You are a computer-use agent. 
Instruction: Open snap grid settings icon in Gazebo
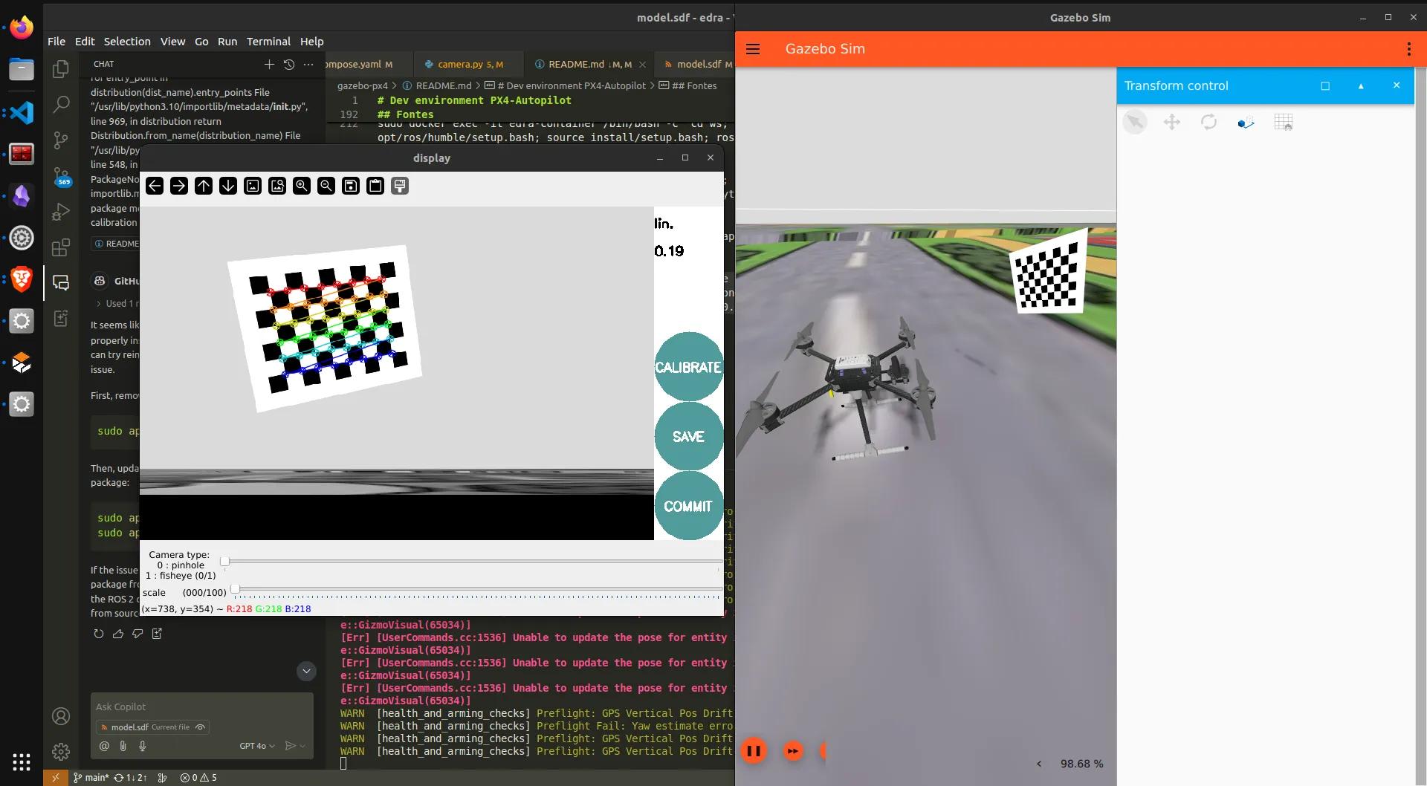tap(1284, 123)
